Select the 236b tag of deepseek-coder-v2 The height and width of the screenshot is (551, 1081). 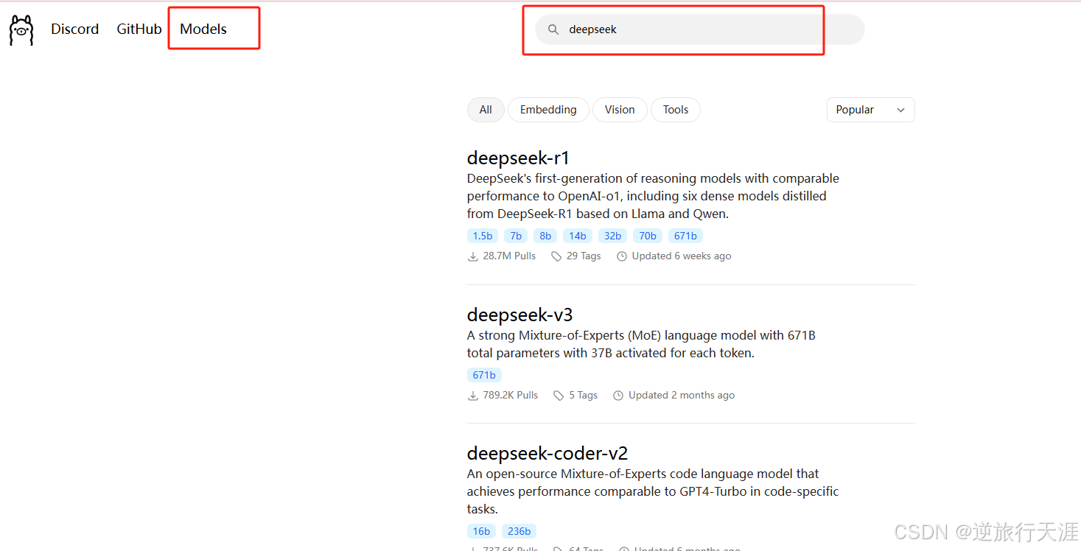click(x=519, y=531)
